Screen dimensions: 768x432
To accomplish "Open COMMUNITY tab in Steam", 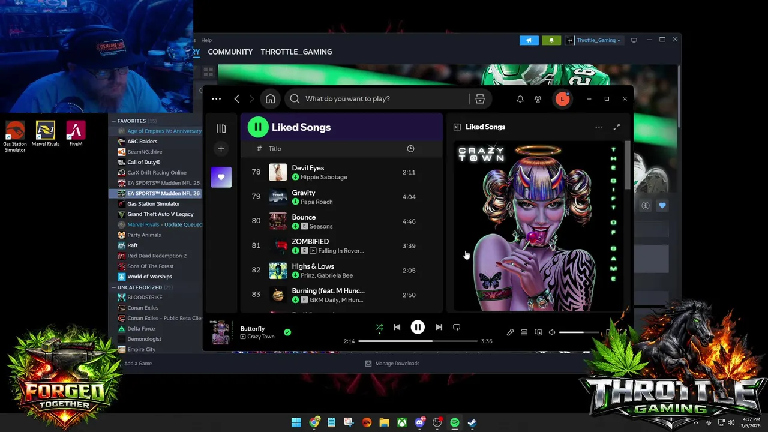I will click(230, 52).
